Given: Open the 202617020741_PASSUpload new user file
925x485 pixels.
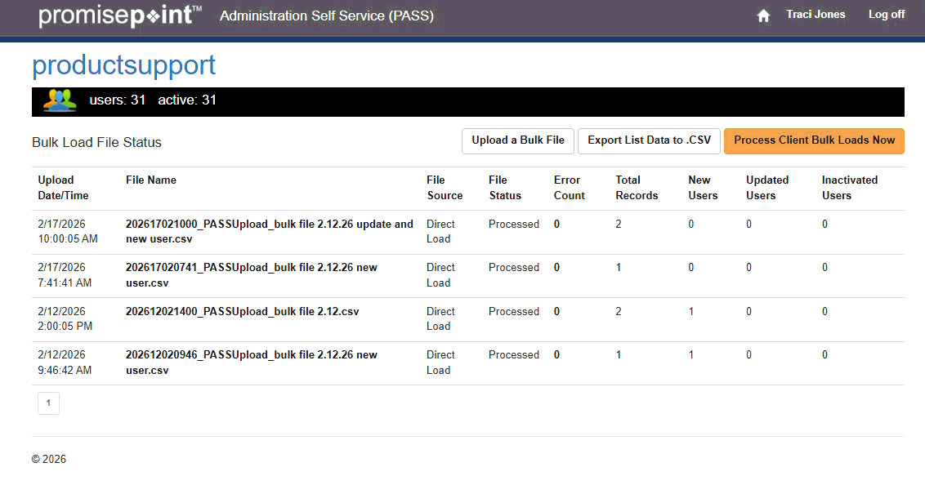Looking at the screenshot, I should click(251, 275).
